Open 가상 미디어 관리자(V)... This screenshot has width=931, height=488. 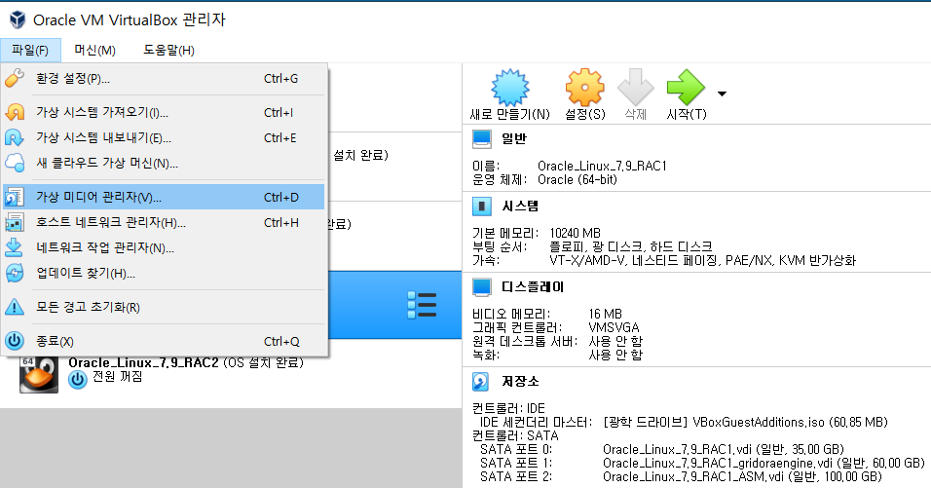164,197
